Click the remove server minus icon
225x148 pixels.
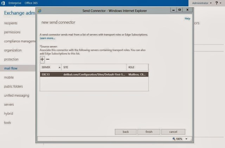coord(48,59)
